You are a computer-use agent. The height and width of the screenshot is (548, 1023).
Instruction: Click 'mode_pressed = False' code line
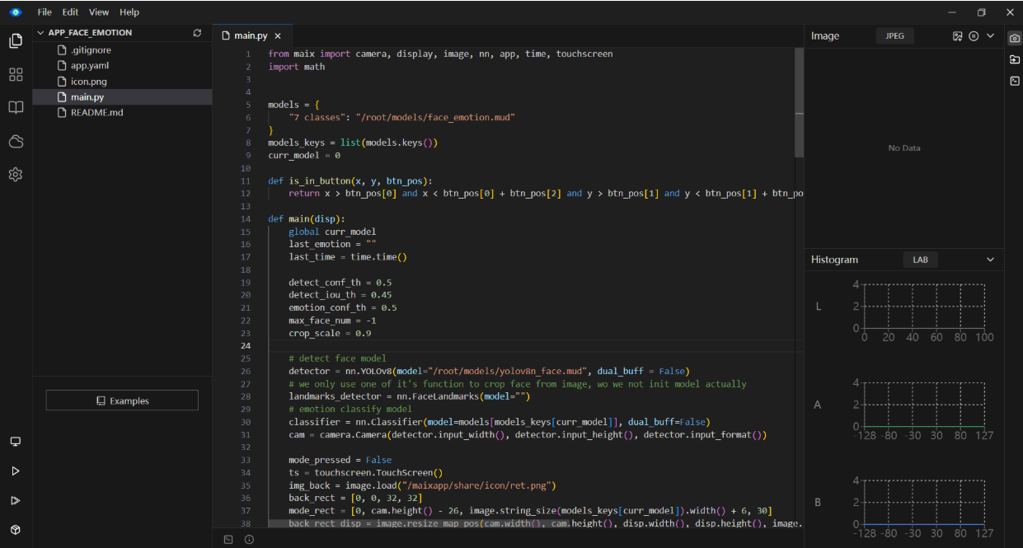click(x=340, y=460)
